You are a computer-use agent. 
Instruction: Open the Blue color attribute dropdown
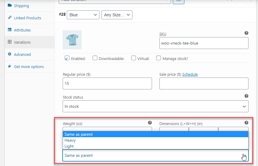[x=83, y=15]
